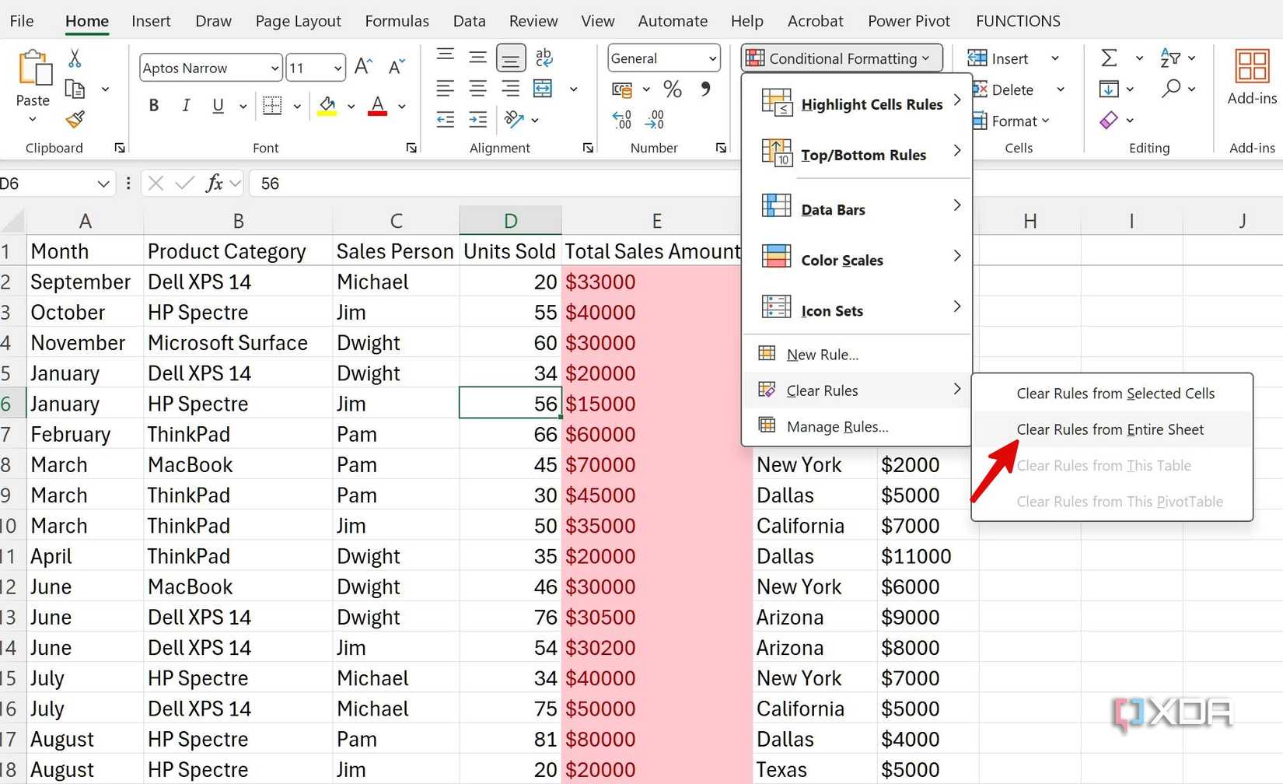
Task: Click the Merge & Center icon
Action: (x=543, y=89)
